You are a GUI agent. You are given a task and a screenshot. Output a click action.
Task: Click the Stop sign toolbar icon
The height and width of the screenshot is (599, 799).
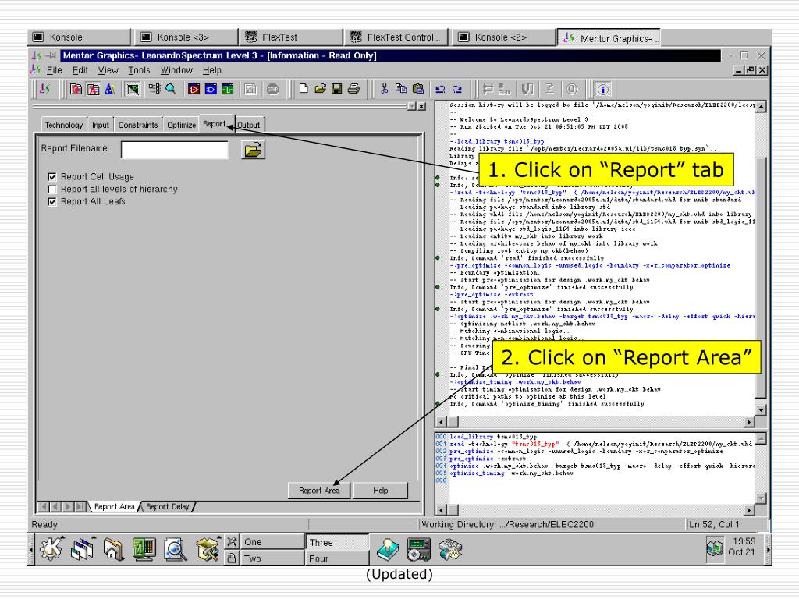click(273, 90)
